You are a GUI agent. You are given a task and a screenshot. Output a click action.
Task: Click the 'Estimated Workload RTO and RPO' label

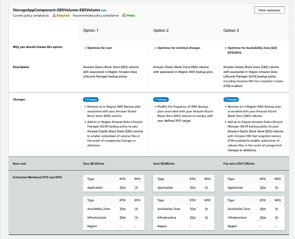pyautogui.click(x=37, y=177)
